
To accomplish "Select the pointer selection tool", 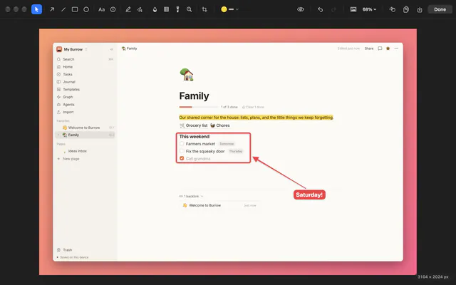I will coord(36,9).
